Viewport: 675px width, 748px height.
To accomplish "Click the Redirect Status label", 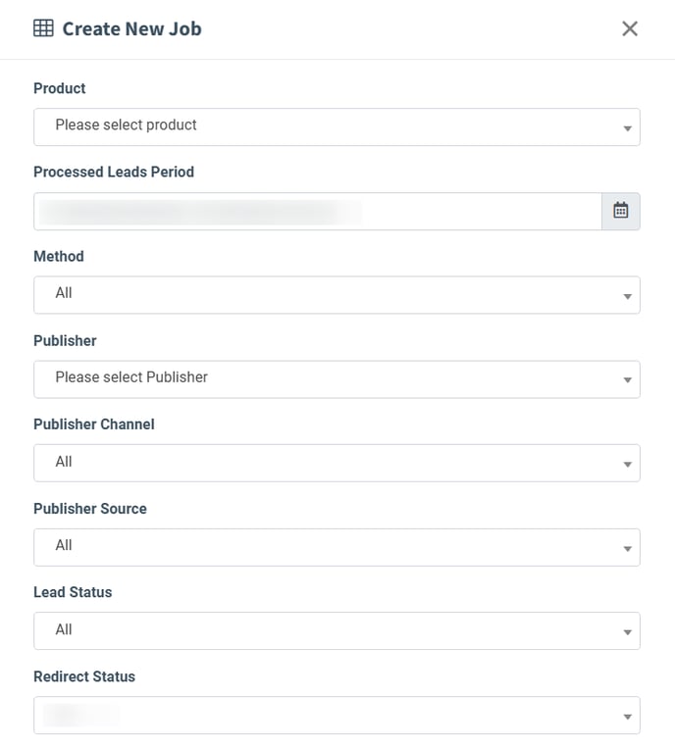I will click(84, 676).
